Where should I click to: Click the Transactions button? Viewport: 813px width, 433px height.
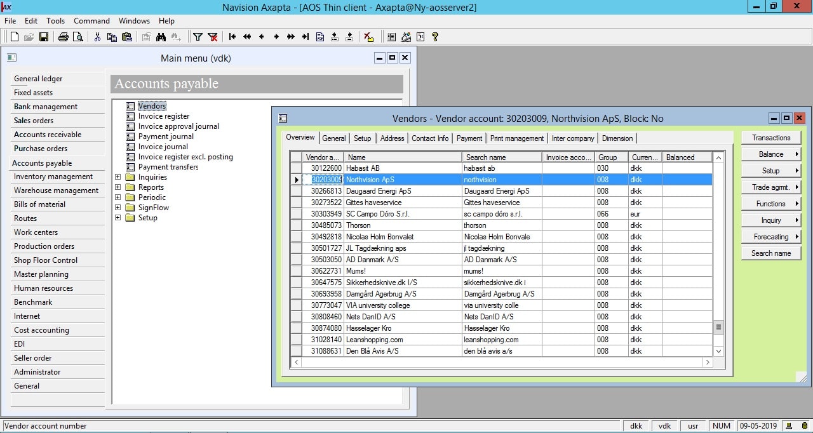click(771, 138)
